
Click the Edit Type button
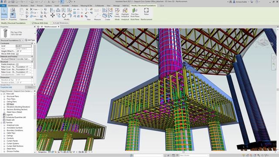30,40
